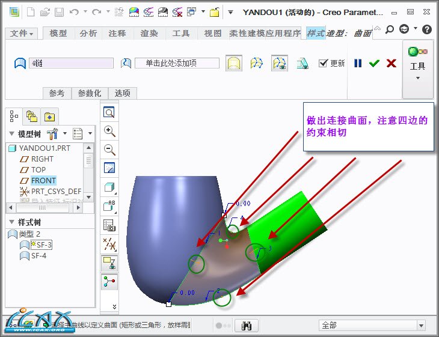Switch to the 分析 tab
Screen dimensions: 439x337
(88, 34)
